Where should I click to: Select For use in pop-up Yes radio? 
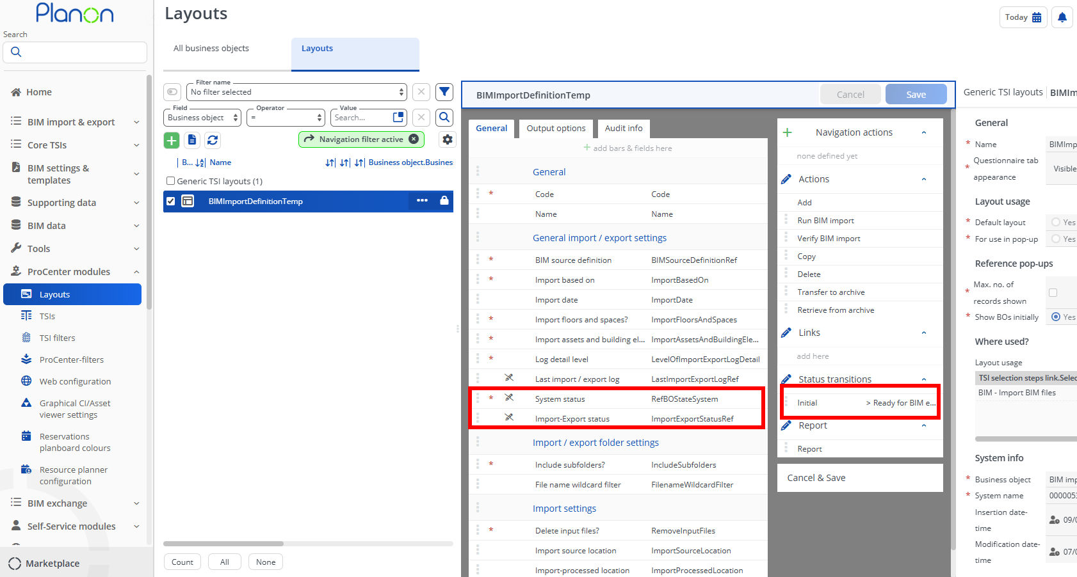tap(1056, 239)
